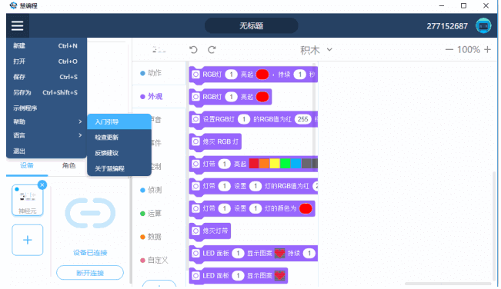This screenshot has height=289, width=501.
Task: Click the yellow strip cell in 灯带 亮起 block
Action: pyautogui.click(x=275, y=164)
